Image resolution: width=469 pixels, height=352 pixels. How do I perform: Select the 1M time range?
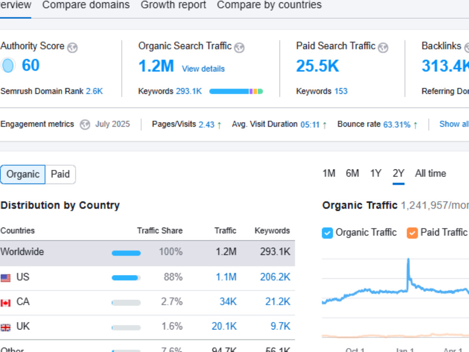pos(329,173)
